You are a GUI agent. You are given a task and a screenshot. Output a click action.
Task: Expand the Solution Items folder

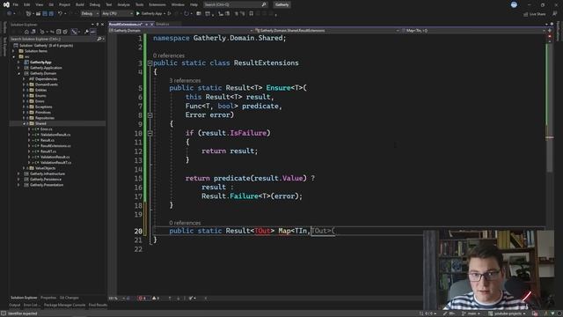14,51
